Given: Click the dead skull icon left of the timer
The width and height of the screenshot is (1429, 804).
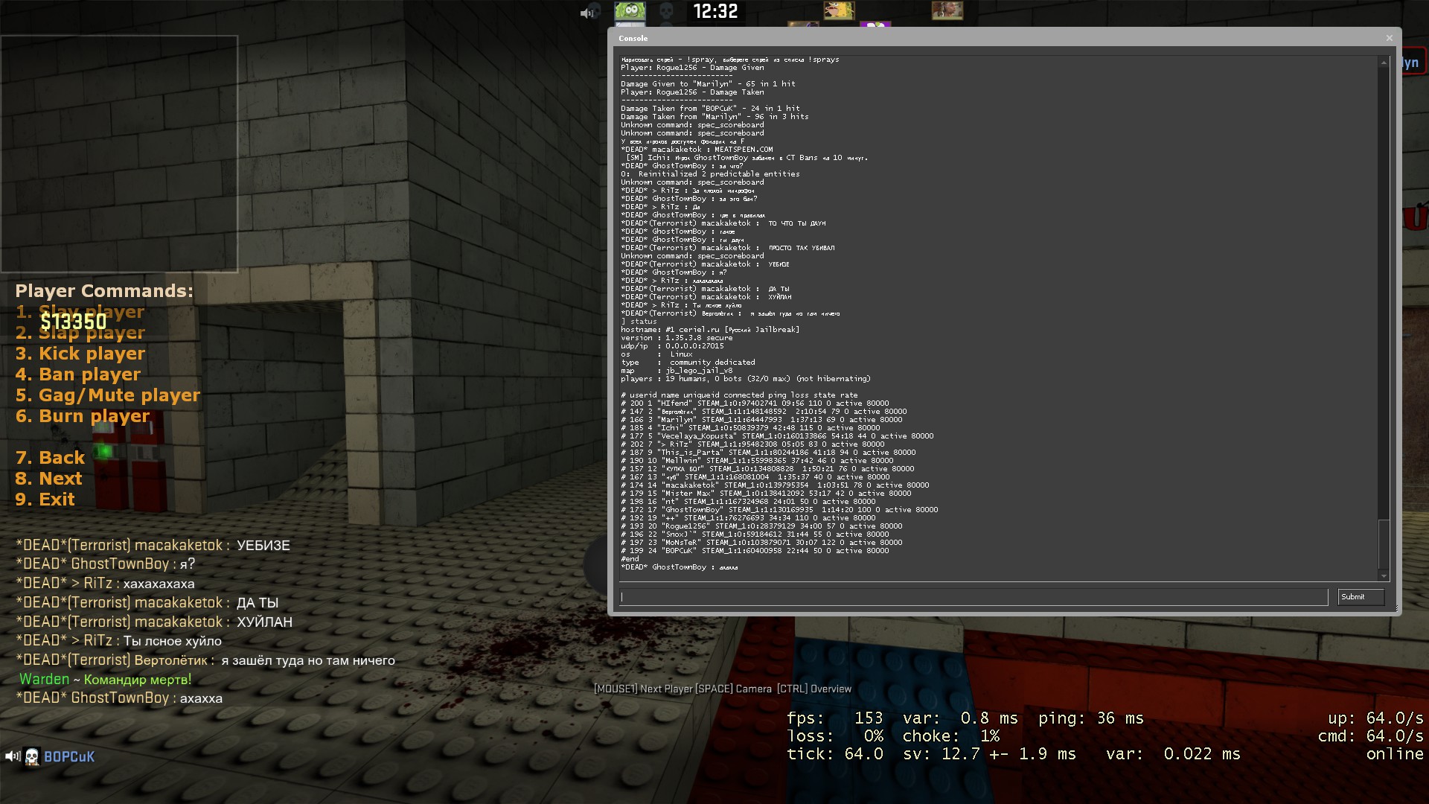Looking at the screenshot, I should (x=667, y=10).
